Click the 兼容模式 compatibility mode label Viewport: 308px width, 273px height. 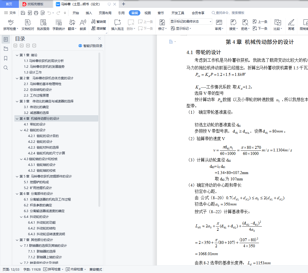point(96,270)
